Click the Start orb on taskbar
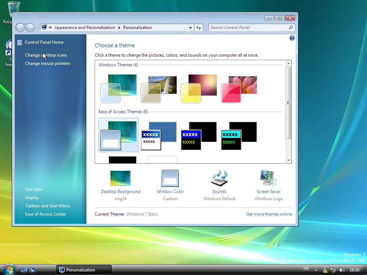 9,269
